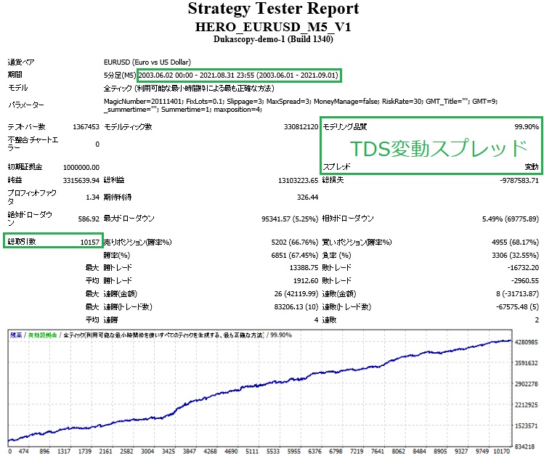
Task: Select the x-axis label 3004
Action: tap(147, 452)
